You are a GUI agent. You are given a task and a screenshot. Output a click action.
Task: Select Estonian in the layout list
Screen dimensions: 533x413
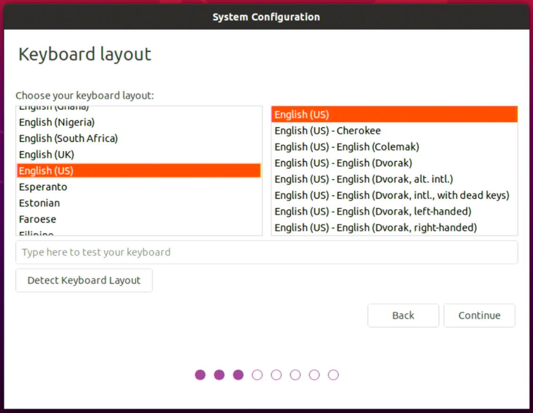[x=39, y=203]
